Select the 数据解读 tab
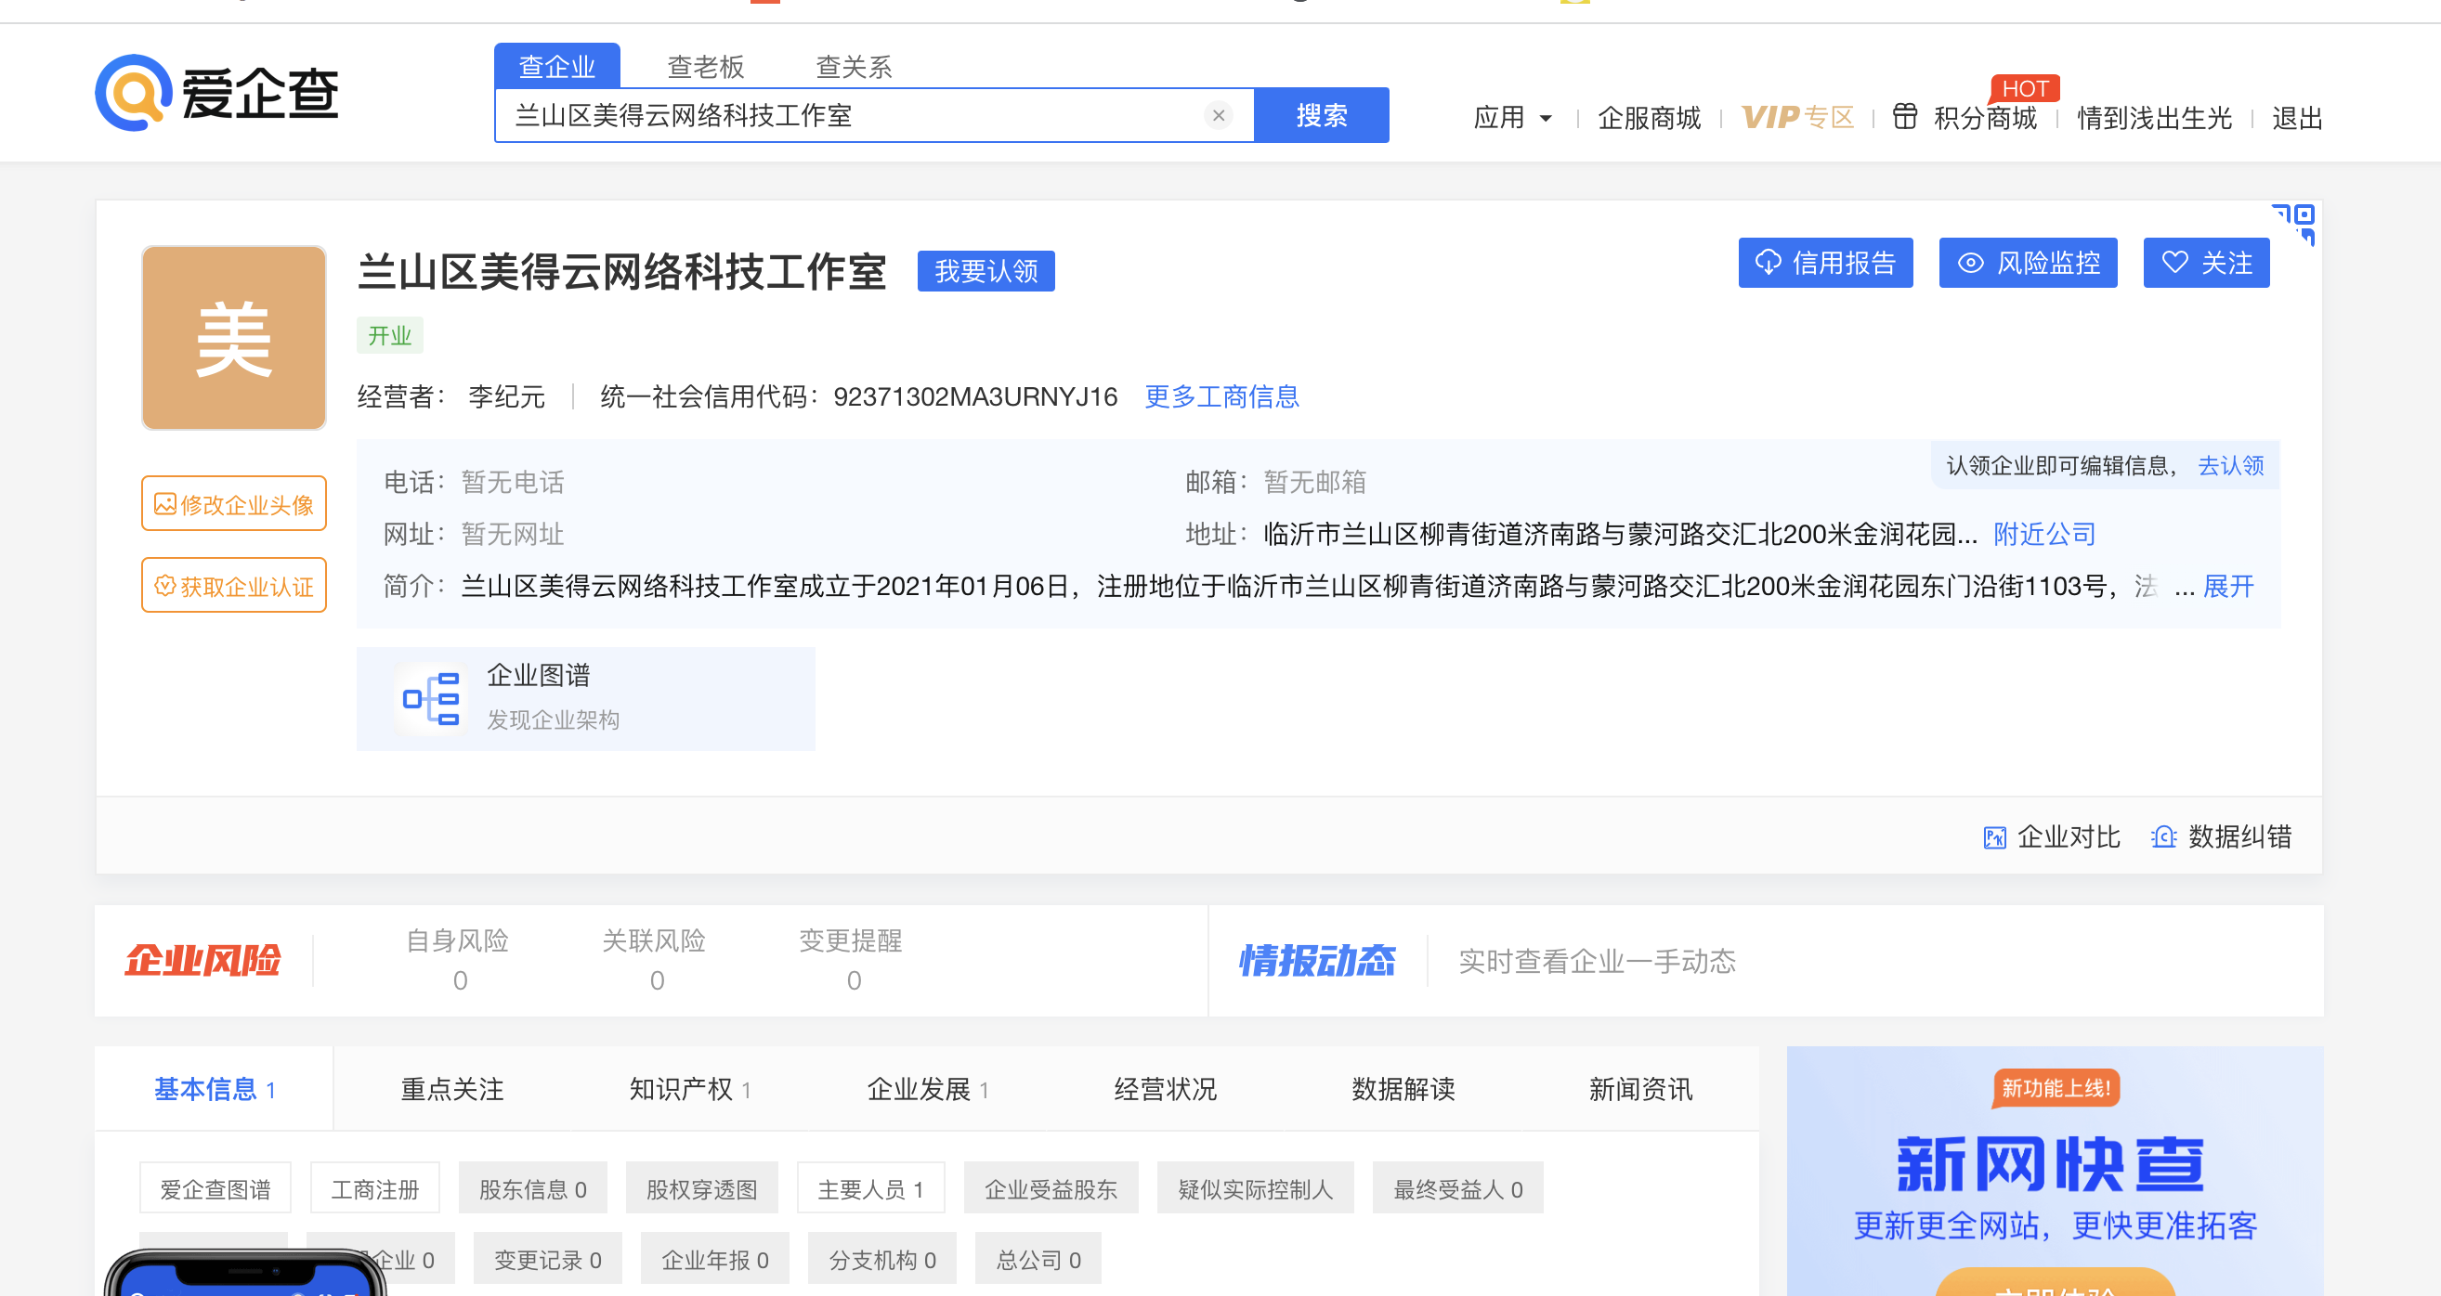The width and height of the screenshot is (2441, 1296). click(x=1403, y=1090)
